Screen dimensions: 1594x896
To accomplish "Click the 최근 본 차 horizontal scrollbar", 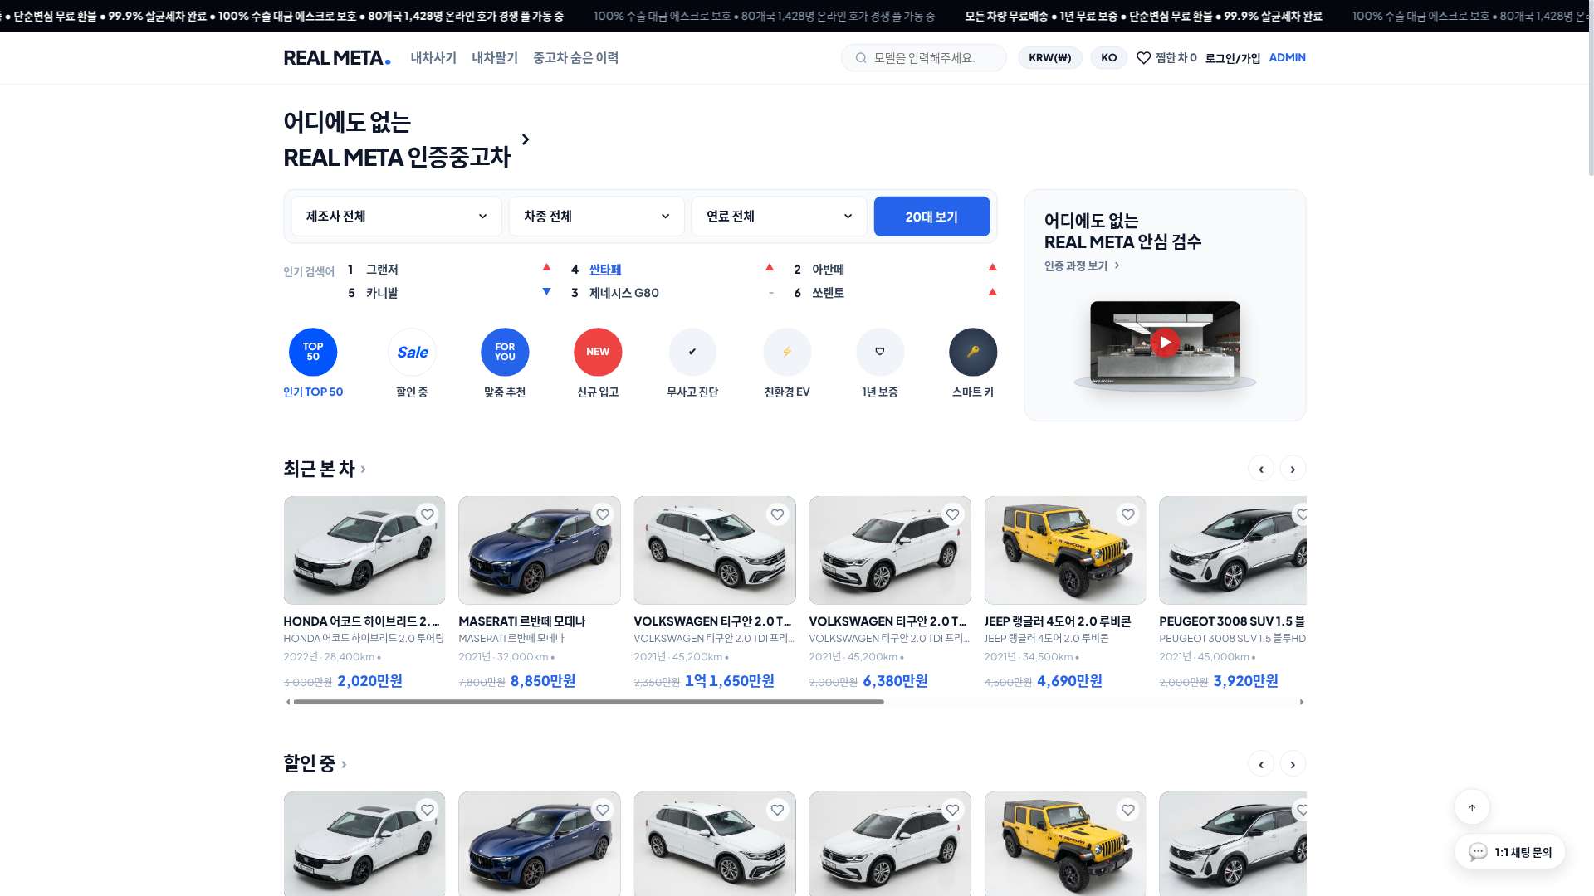I will click(x=589, y=702).
